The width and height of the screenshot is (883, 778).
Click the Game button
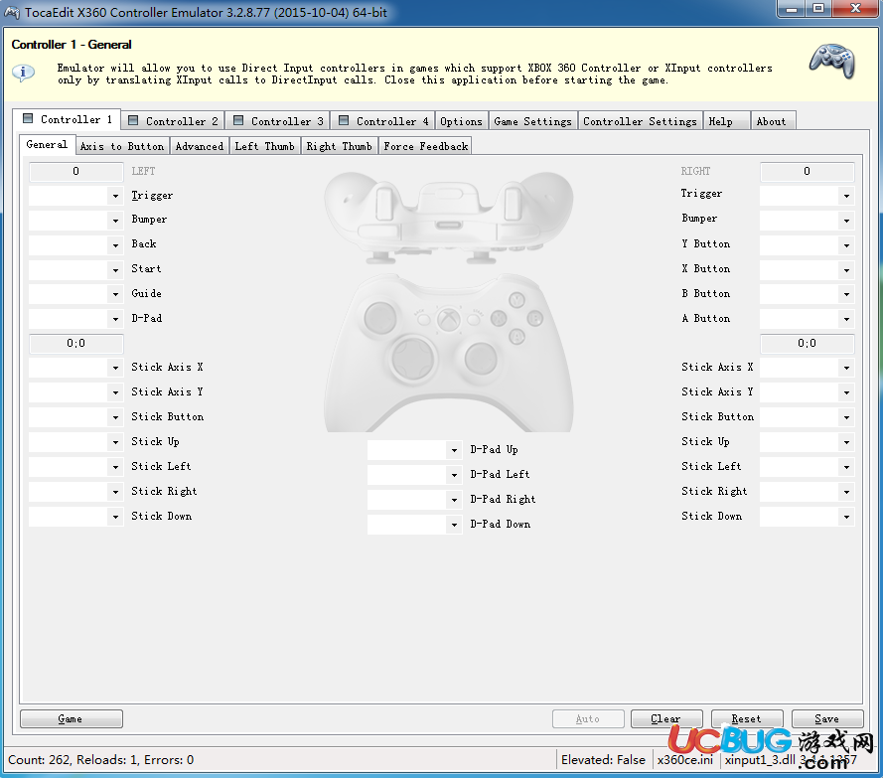[72, 718]
